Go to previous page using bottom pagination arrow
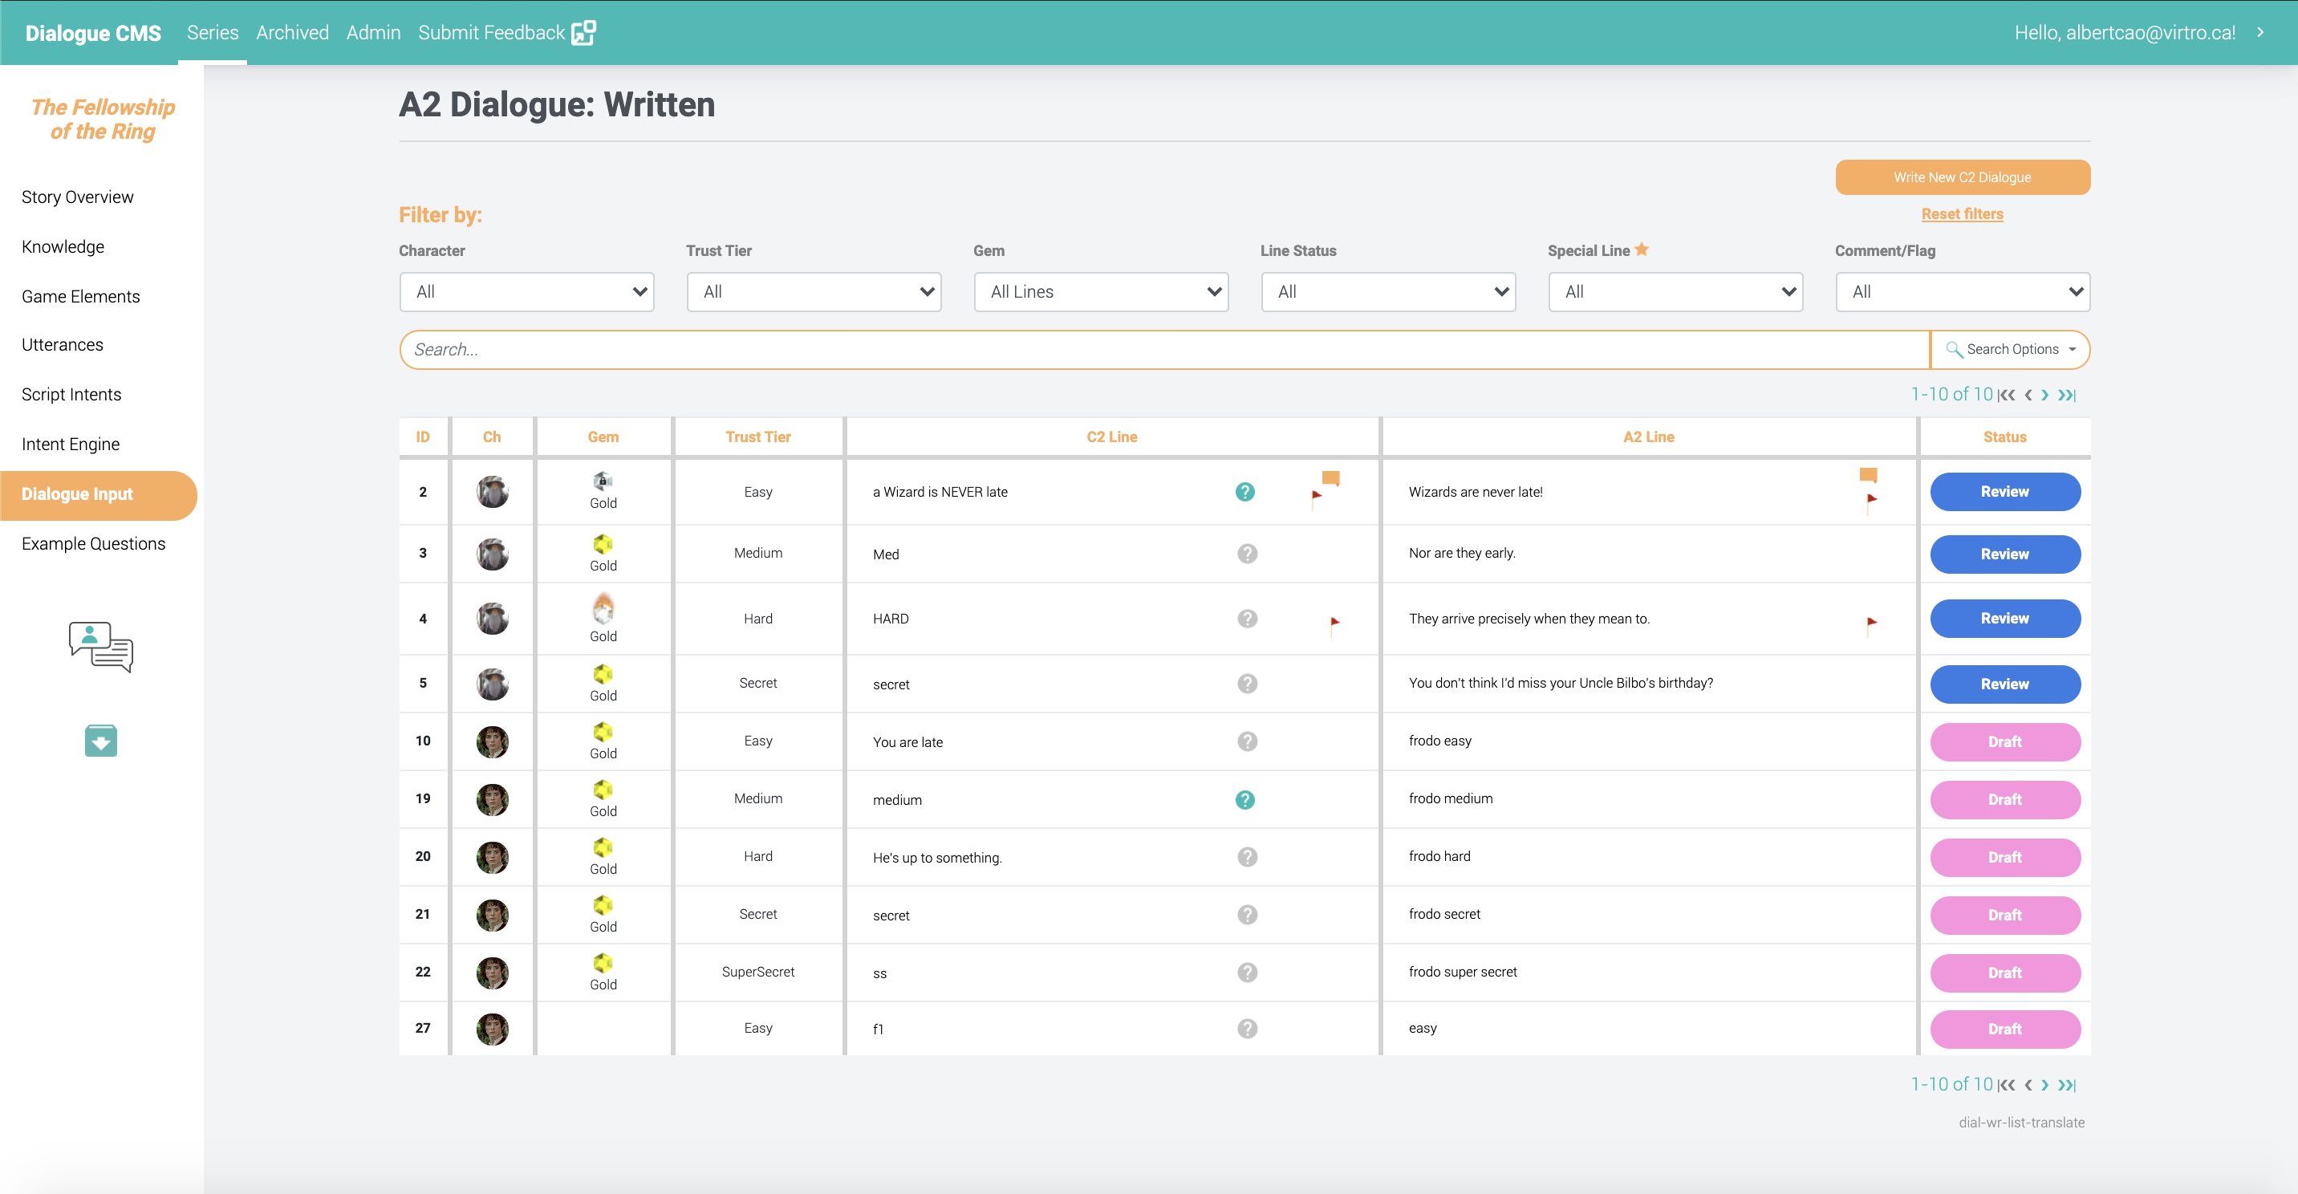Image resolution: width=2298 pixels, height=1194 pixels. point(2028,1085)
